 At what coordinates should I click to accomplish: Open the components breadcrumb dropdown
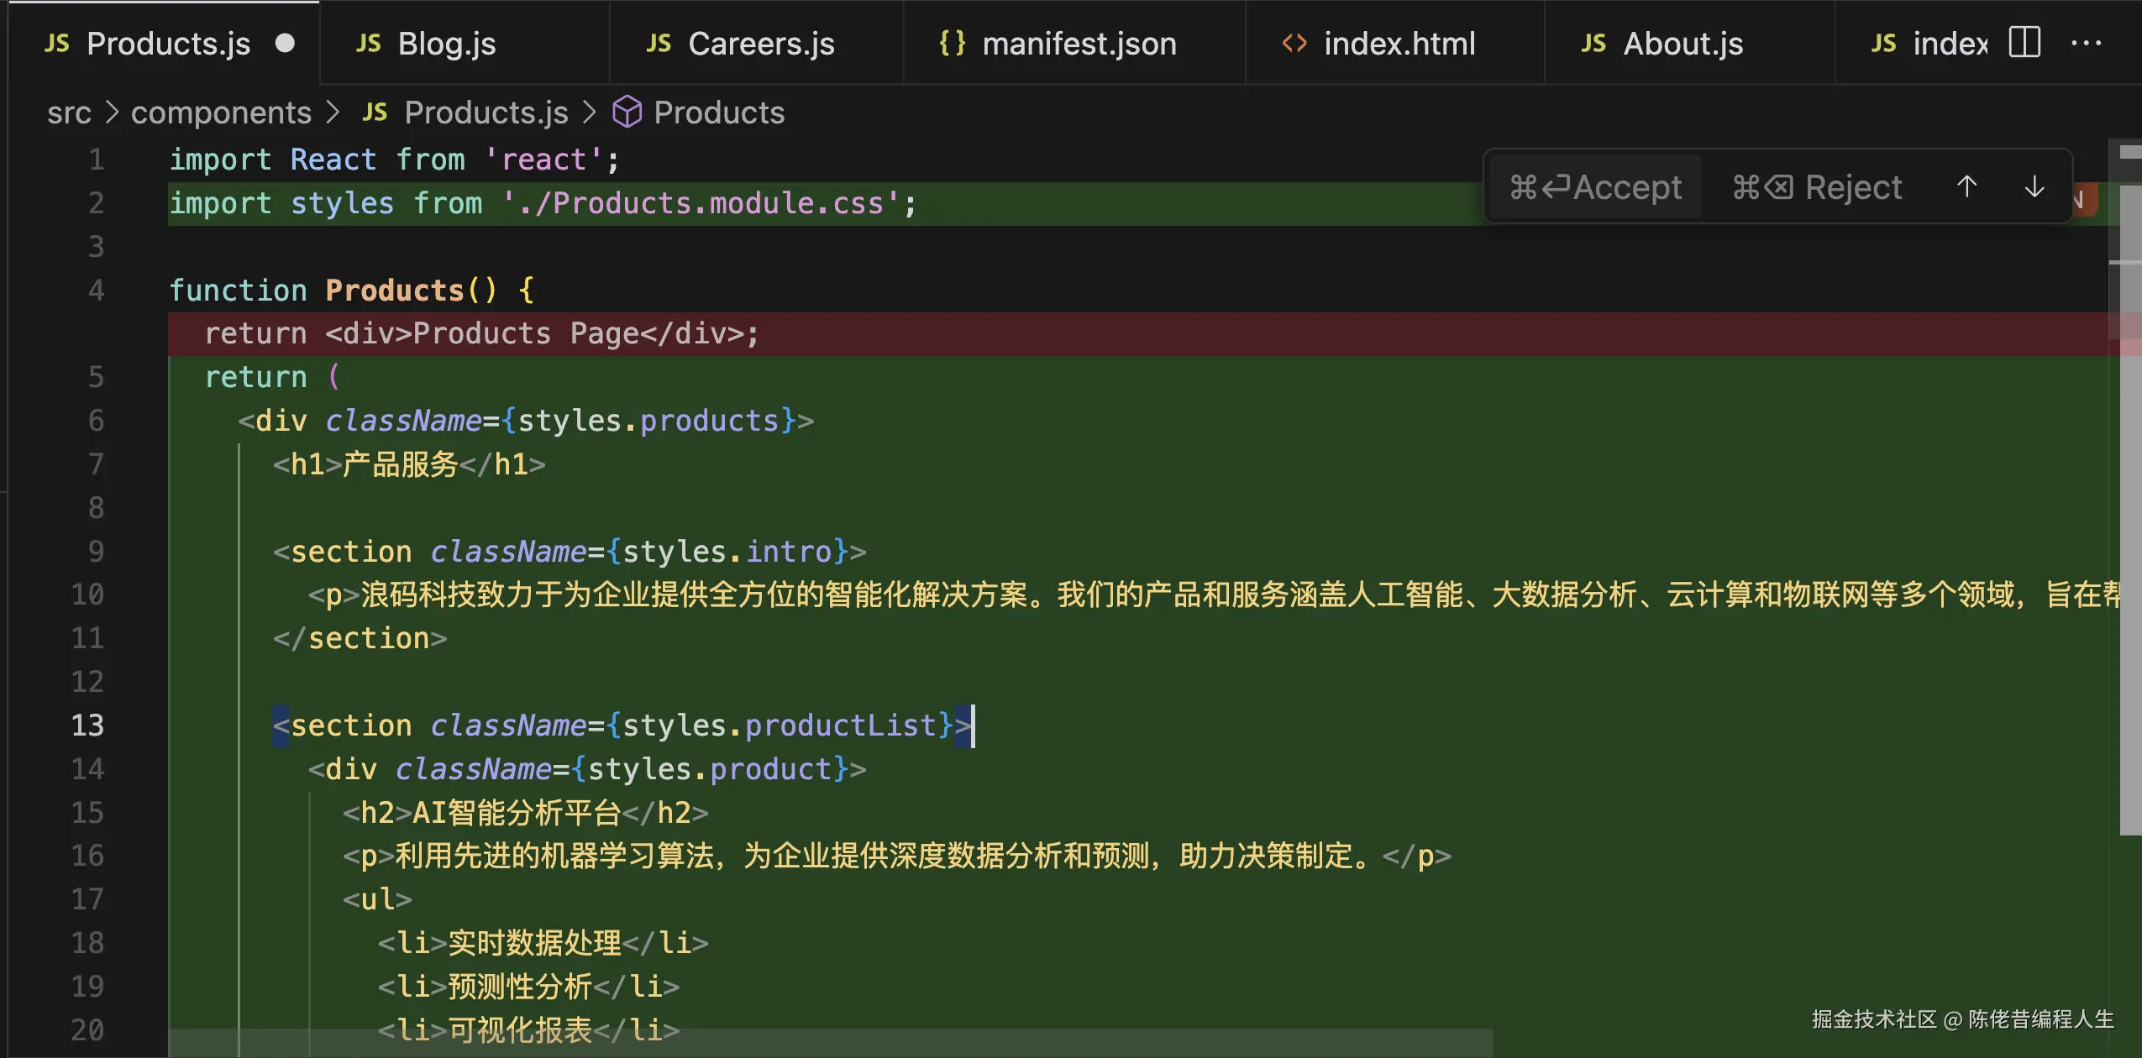point(221,112)
